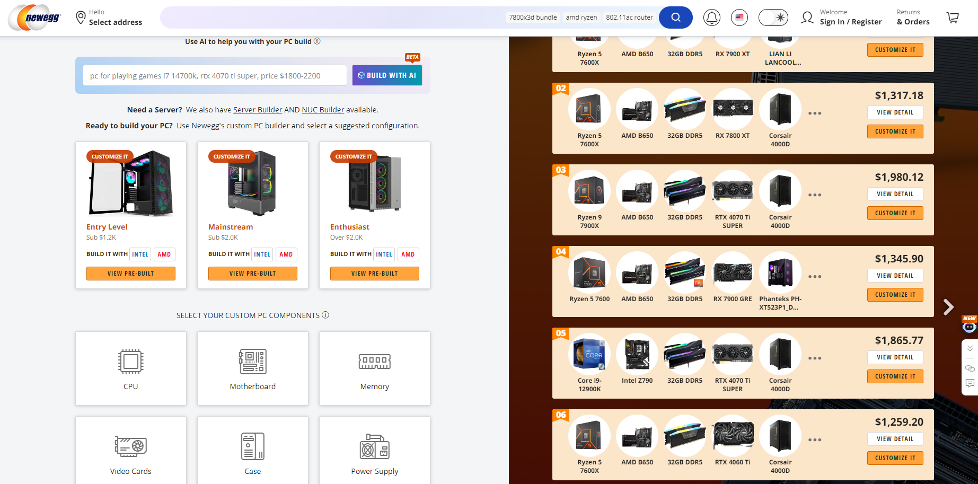Choose Intel for Mainstream build
The height and width of the screenshot is (484, 978).
coord(262,254)
